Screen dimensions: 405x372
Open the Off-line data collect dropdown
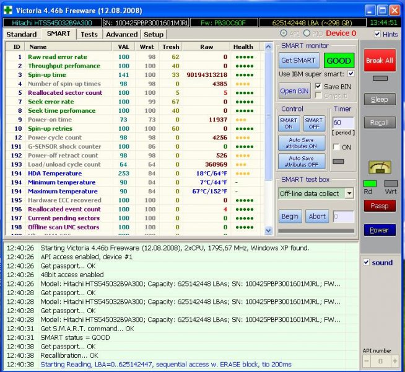click(x=349, y=193)
